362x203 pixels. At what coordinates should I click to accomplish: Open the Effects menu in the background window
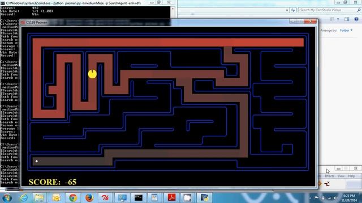click(x=329, y=176)
